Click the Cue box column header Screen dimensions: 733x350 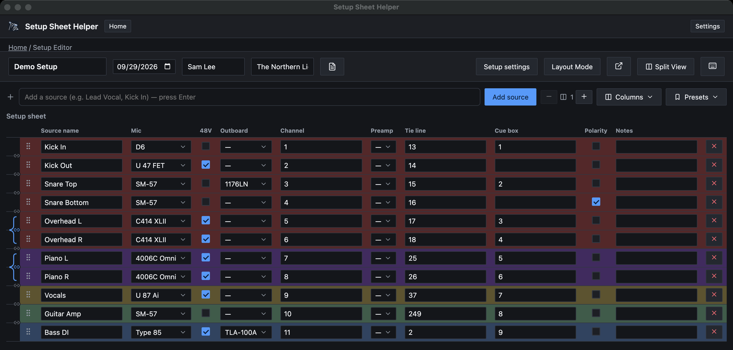pyautogui.click(x=506, y=131)
